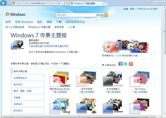166x118 pixels.
Task: Stop loading with the X icon in address bar
Action: click(x=67, y=3)
